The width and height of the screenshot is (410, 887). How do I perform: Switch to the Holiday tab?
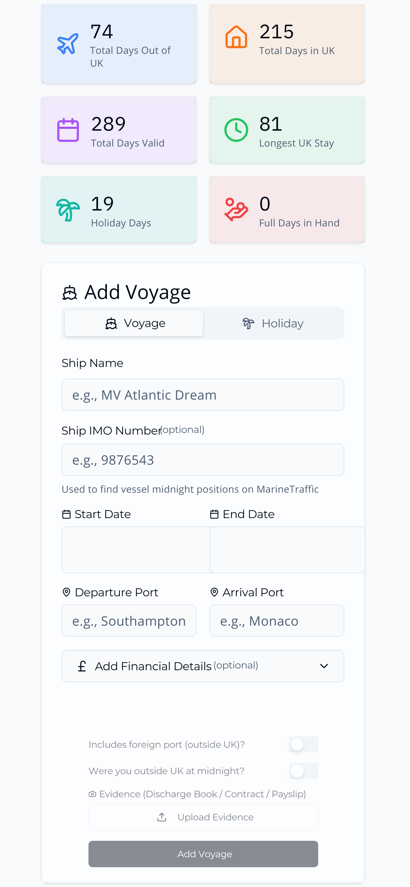(273, 323)
